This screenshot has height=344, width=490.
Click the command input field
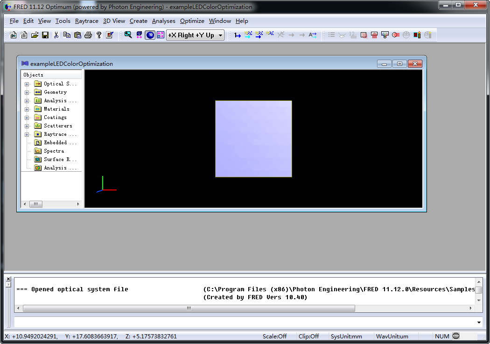pos(245,323)
